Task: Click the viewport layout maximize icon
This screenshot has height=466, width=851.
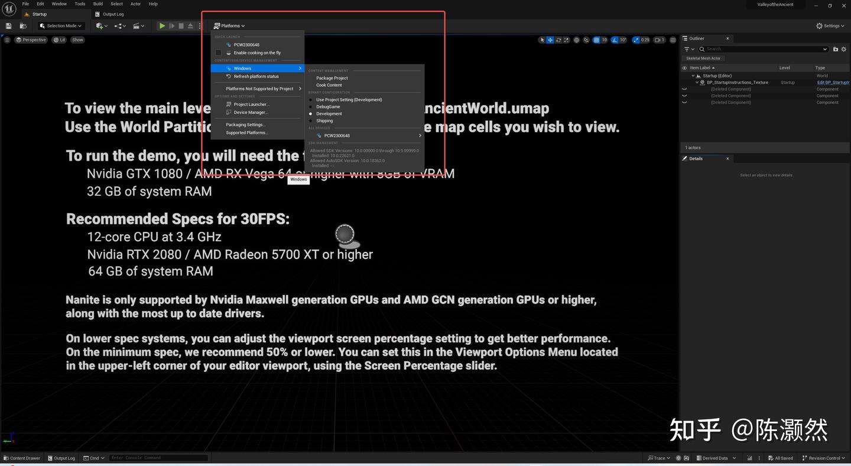Action: pyautogui.click(x=673, y=40)
